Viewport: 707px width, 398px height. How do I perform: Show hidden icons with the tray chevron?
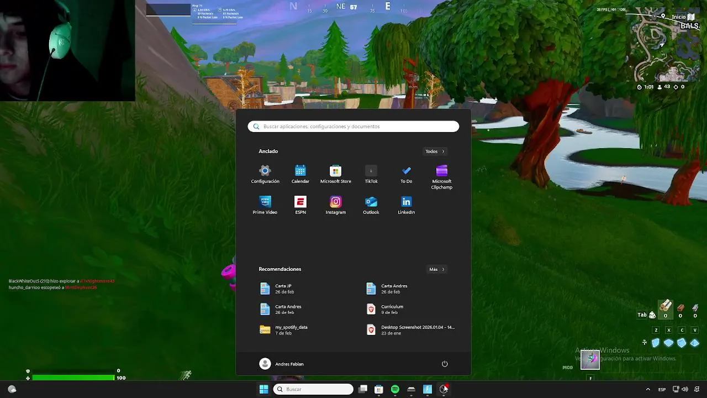point(648,389)
